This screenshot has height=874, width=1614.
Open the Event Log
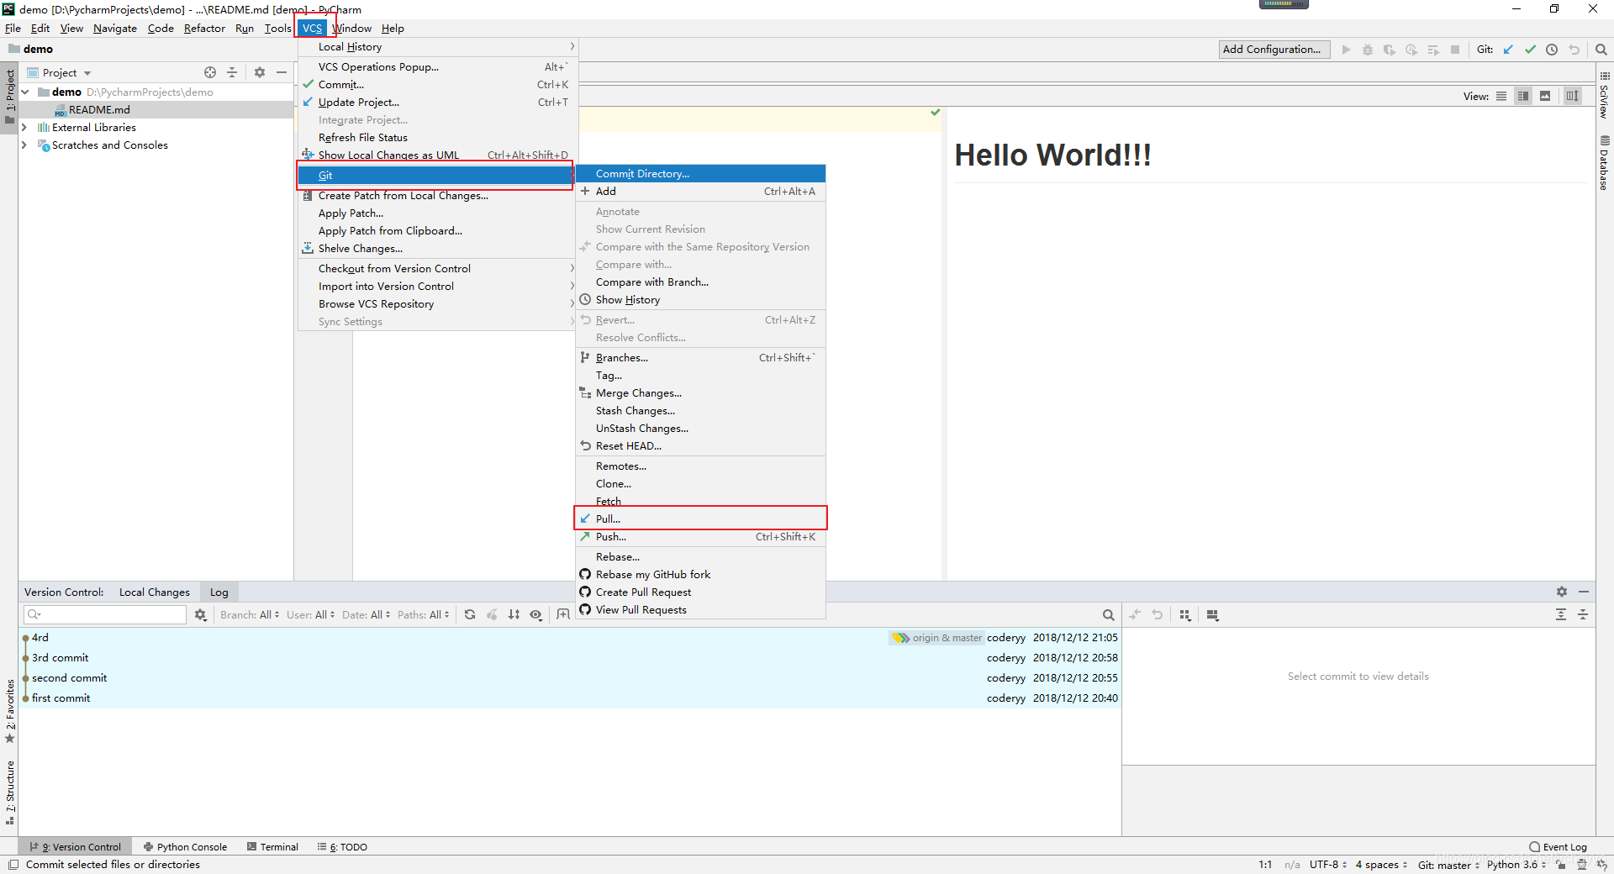1559,847
